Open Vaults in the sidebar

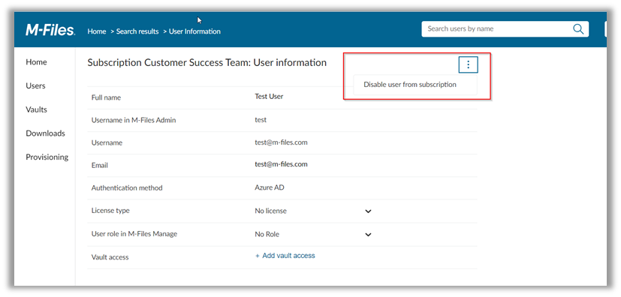37,109
